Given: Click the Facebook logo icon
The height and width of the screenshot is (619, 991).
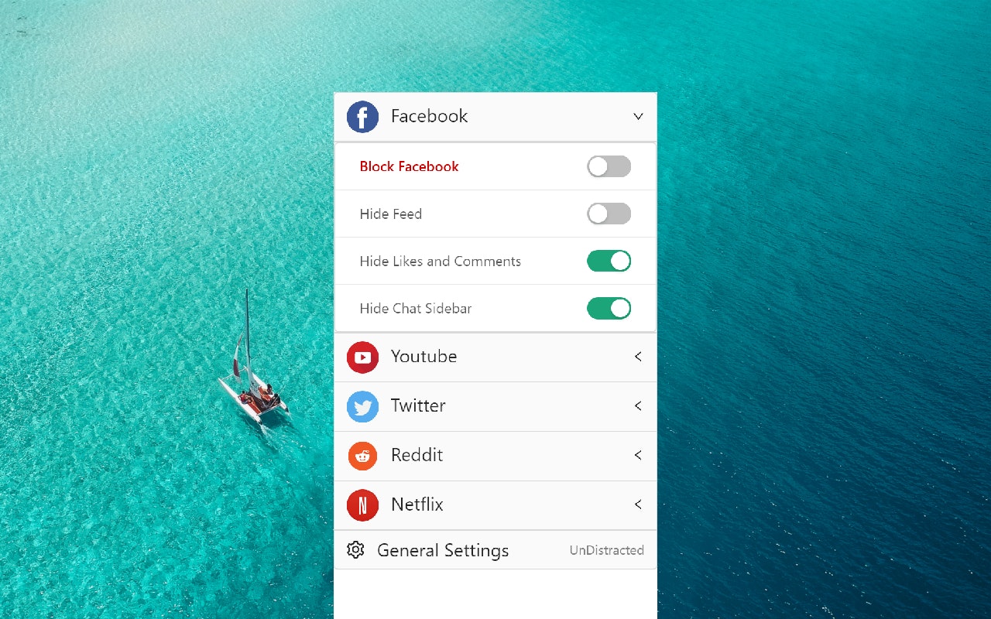Looking at the screenshot, I should point(362,117).
